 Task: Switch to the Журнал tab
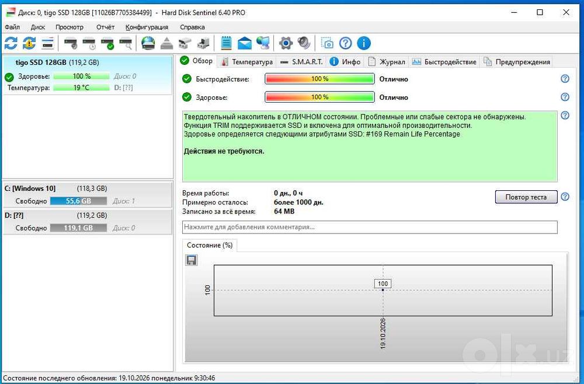[386, 62]
